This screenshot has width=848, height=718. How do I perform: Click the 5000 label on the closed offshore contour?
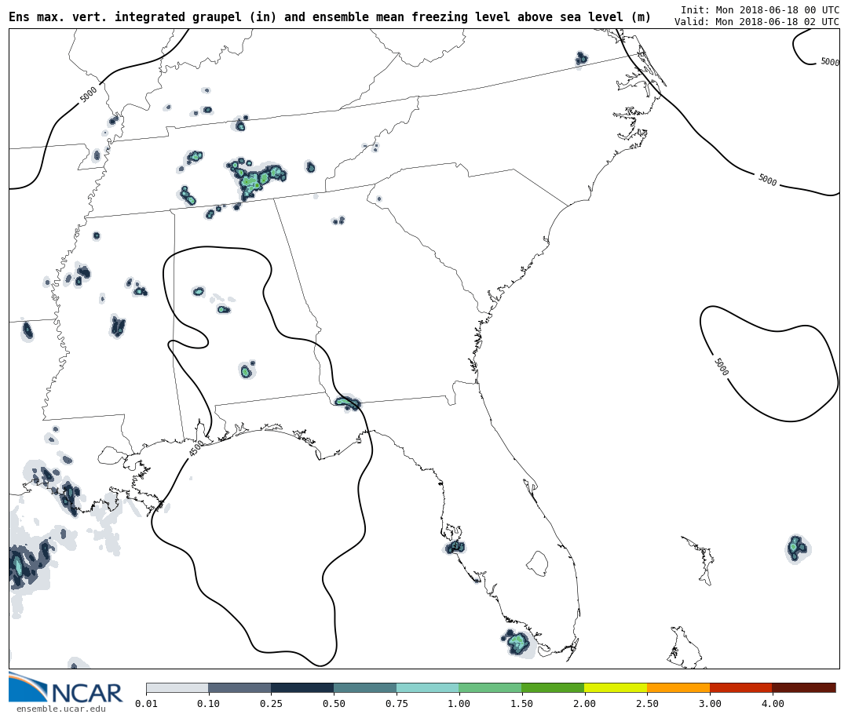coord(720,366)
